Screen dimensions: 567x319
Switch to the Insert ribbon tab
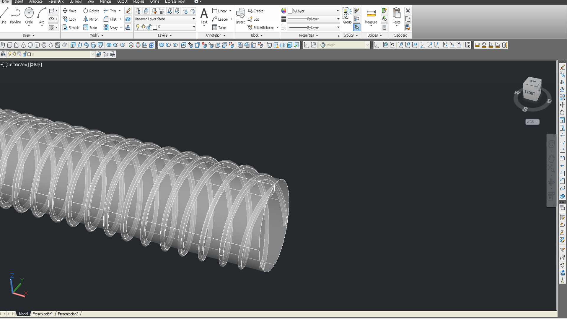click(19, 2)
